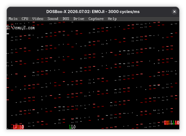Click the DOSBox-X title bar text
Image resolution: width=186 pixels, height=136 pixels.
click(93, 12)
